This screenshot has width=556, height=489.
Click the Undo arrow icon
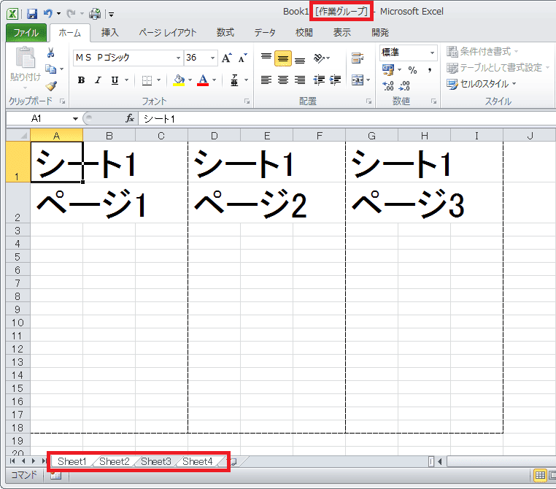coord(48,13)
